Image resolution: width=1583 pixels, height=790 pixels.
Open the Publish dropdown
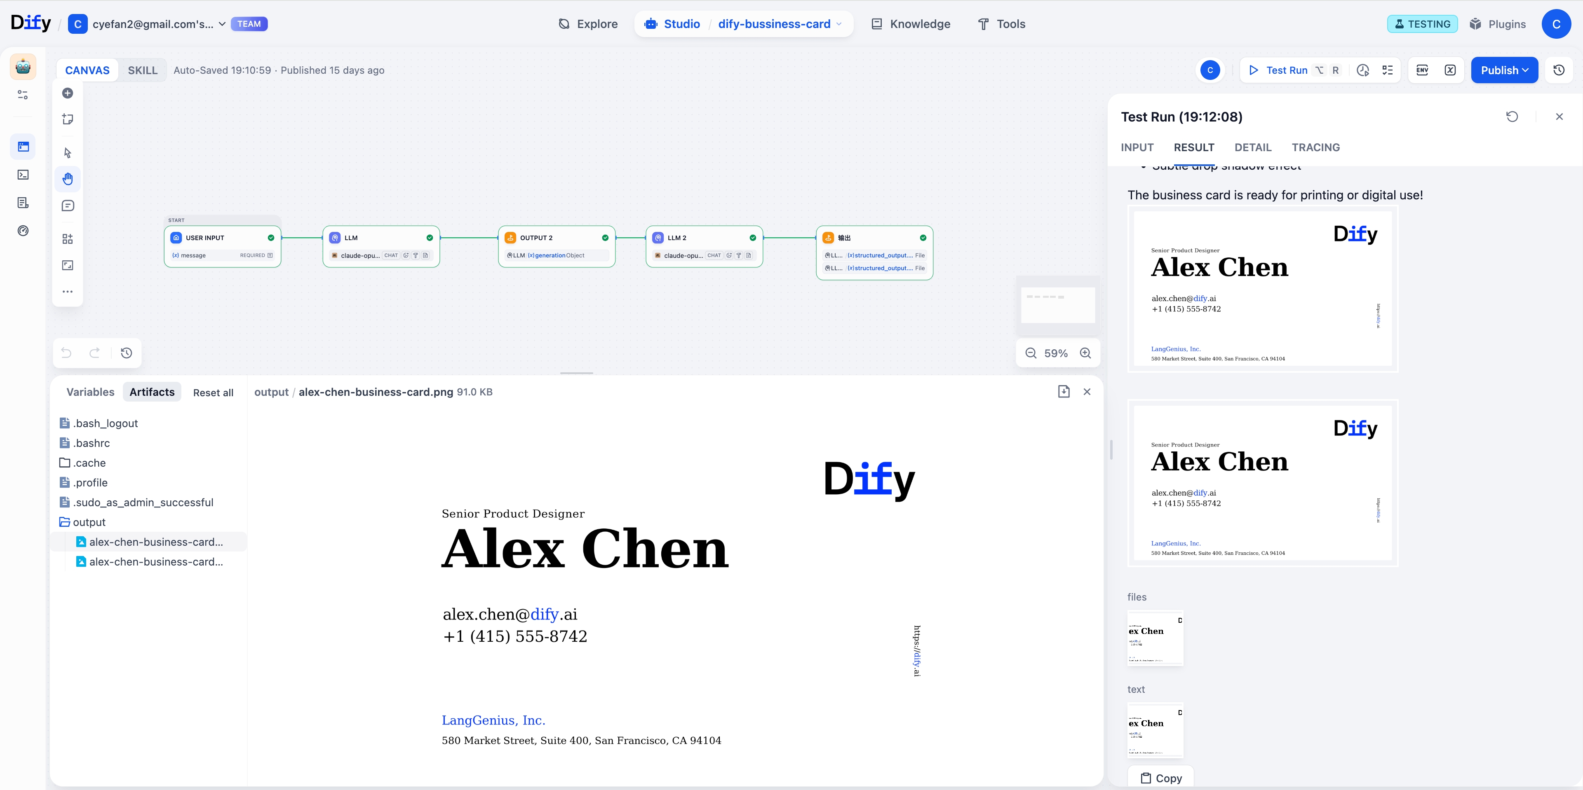tap(1504, 70)
